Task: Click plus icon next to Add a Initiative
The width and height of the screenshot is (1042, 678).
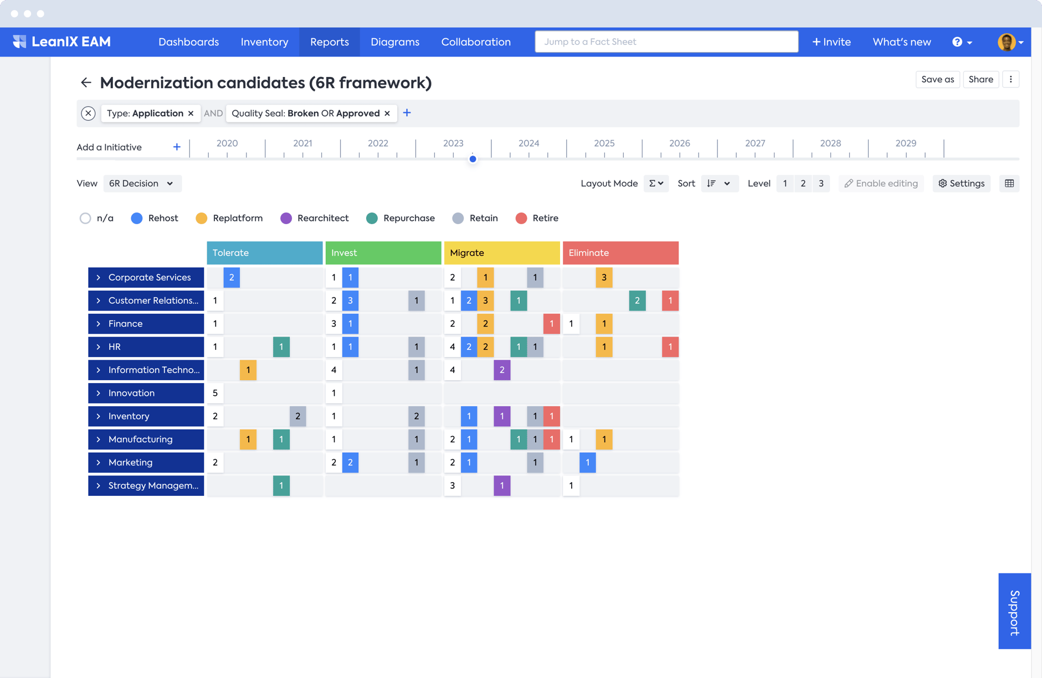Action: [x=177, y=147]
